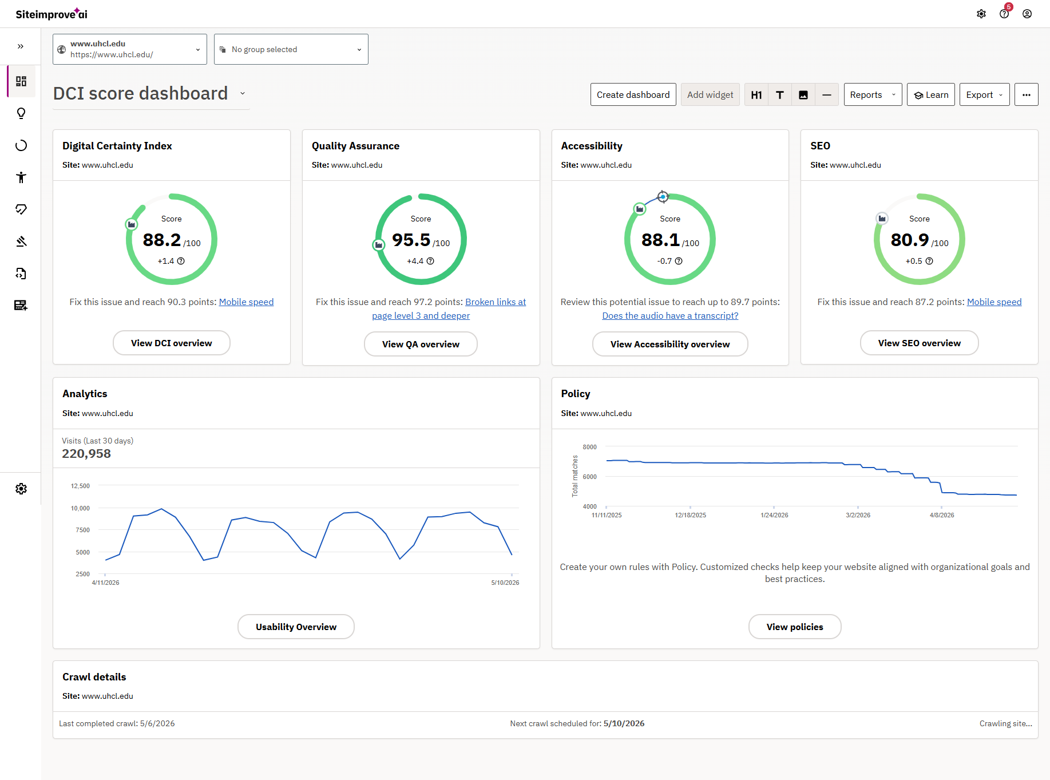This screenshot has width=1050, height=780.
Task: Follow Mobile speed link in DCI card
Action: tap(246, 302)
